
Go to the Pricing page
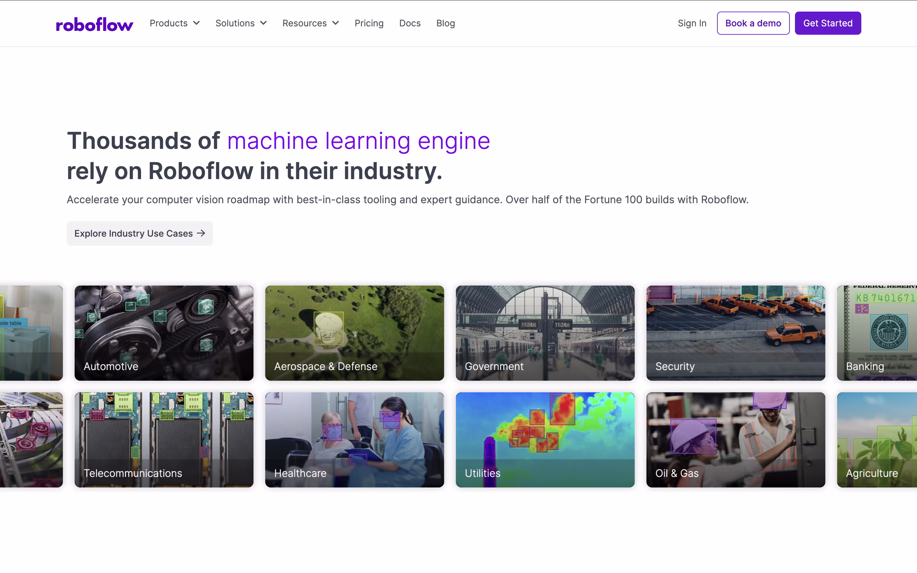tap(369, 23)
